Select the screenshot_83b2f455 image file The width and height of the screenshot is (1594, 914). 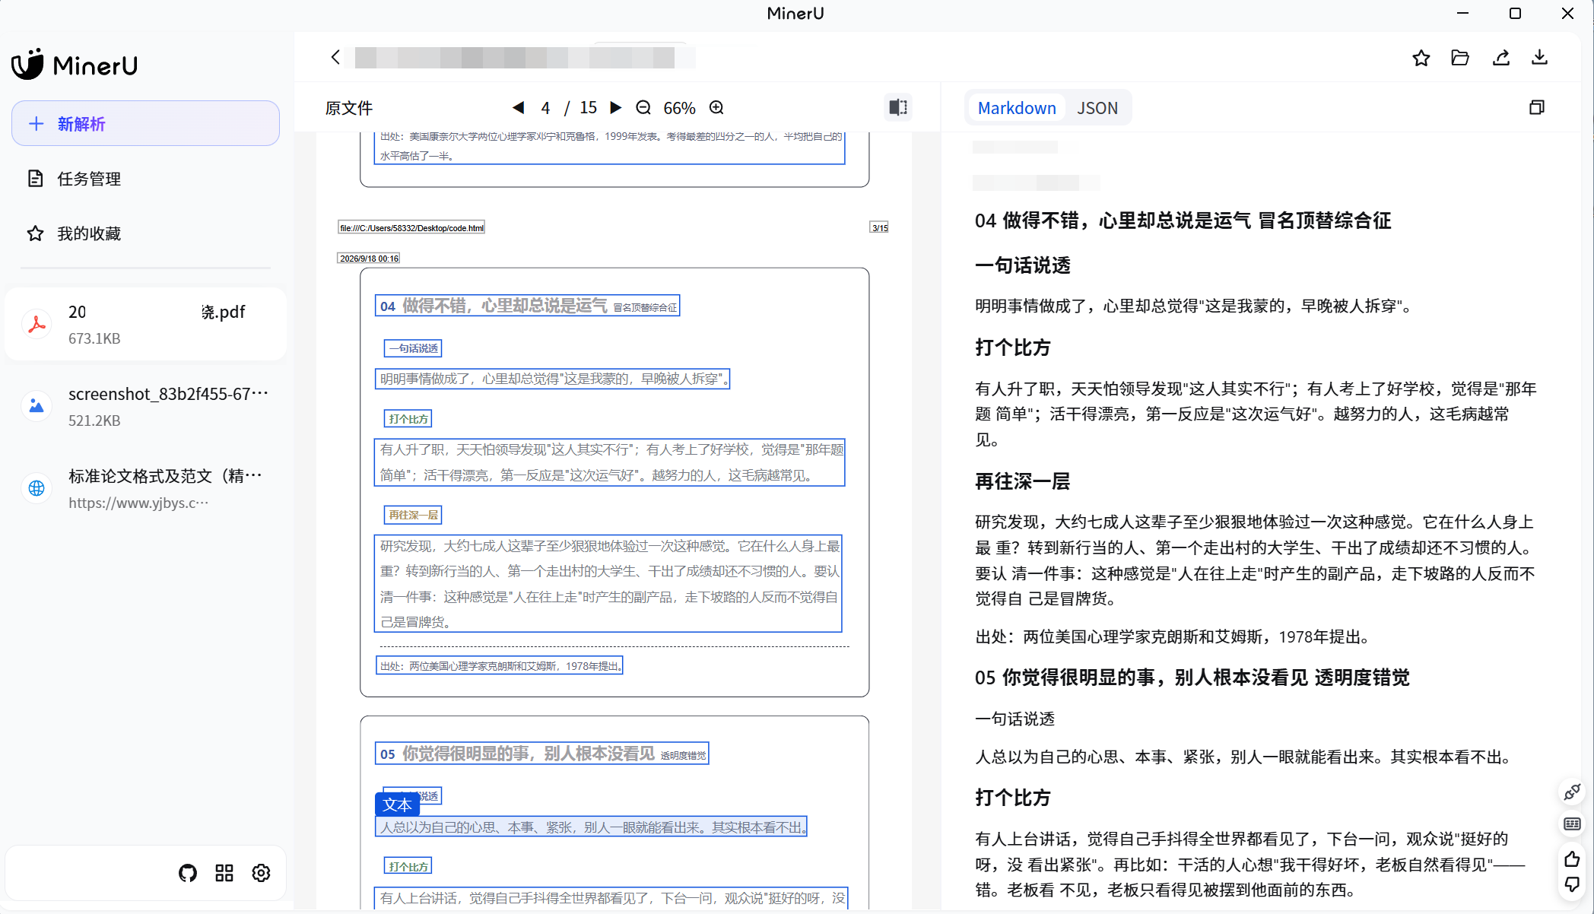[x=145, y=406]
